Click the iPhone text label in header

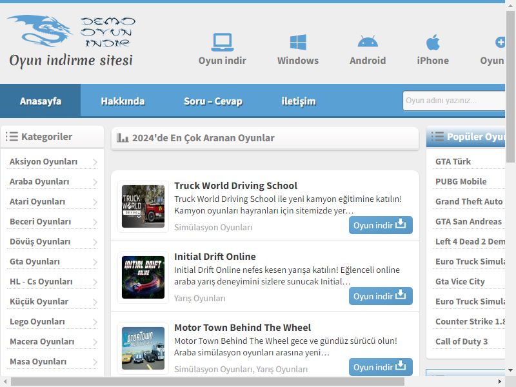pos(433,61)
